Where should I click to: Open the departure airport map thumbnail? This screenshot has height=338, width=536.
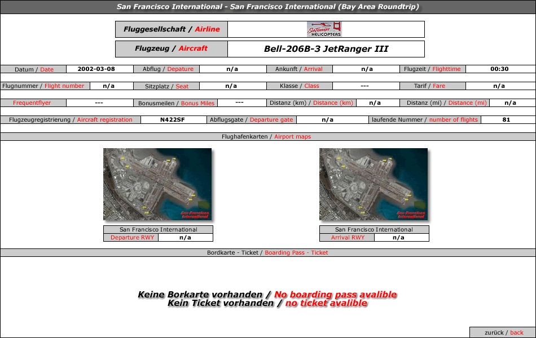point(157,184)
